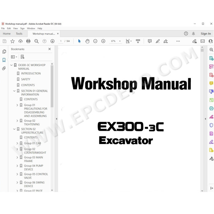214x214 pixels.
Task: Collapse SECTION 02 UPPERSTRUCTURE bookmark
Action: [x=14, y=129]
